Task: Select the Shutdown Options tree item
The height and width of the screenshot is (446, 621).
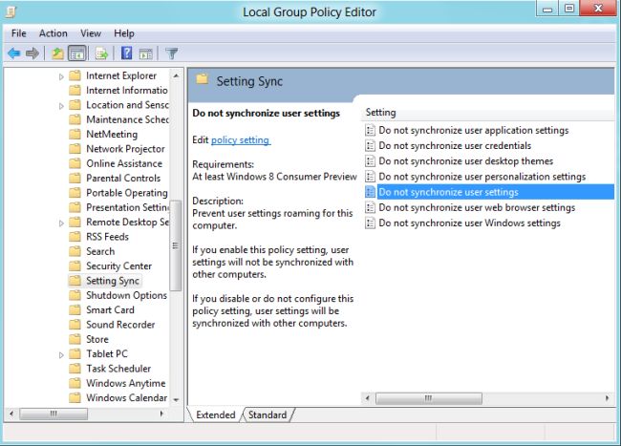Action: click(126, 295)
